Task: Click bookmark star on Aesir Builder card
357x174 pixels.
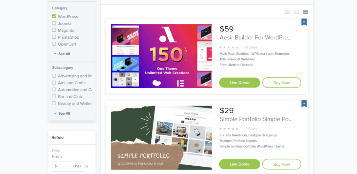Action: tap(304, 22)
